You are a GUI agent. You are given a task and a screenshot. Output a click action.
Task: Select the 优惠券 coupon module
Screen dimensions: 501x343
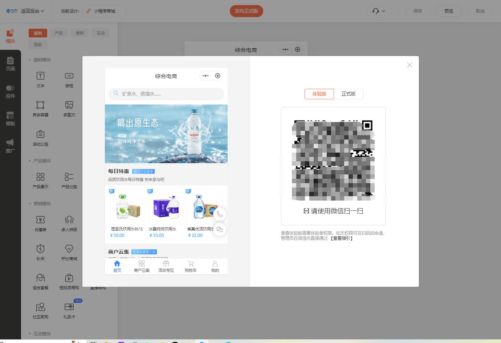pos(40,223)
